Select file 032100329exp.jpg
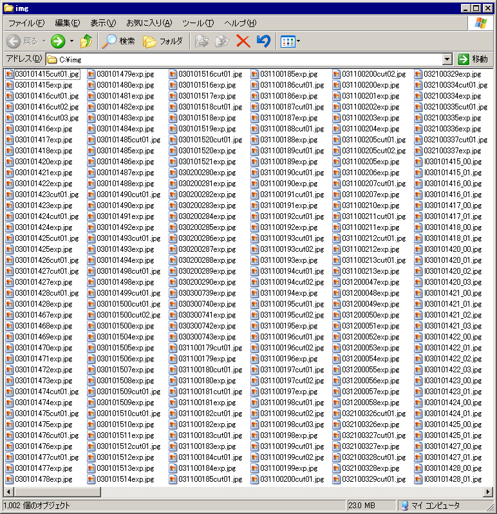This screenshot has width=497, height=514. (x=452, y=74)
